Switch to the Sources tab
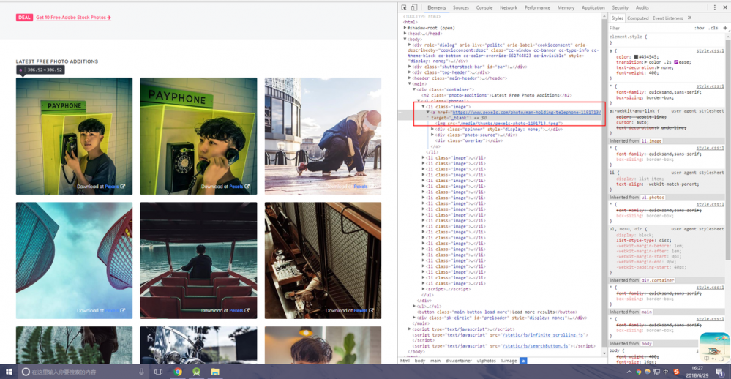Screen dimensions: 731x379 pyautogui.click(x=460, y=7)
